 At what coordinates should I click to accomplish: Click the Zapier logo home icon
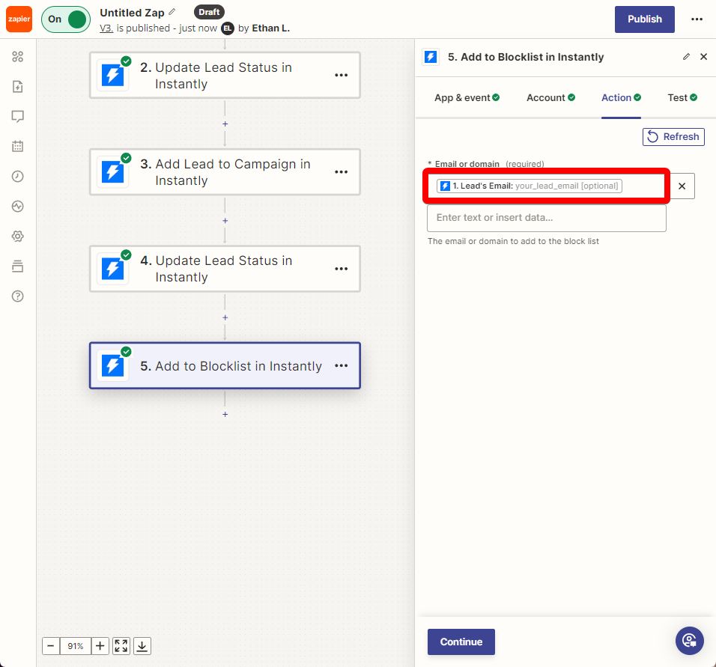tap(19, 19)
